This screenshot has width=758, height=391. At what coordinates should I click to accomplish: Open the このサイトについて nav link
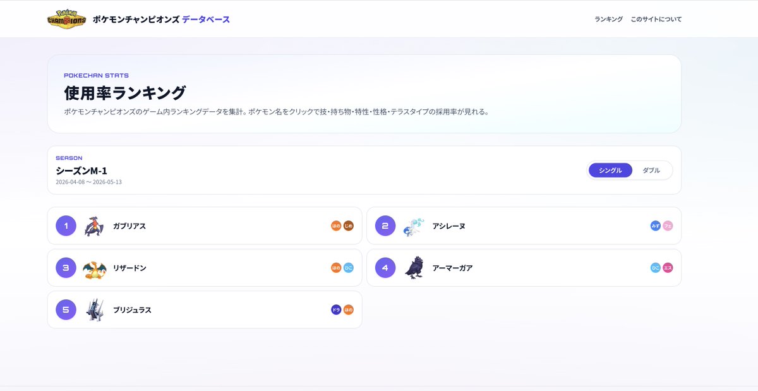tap(656, 20)
